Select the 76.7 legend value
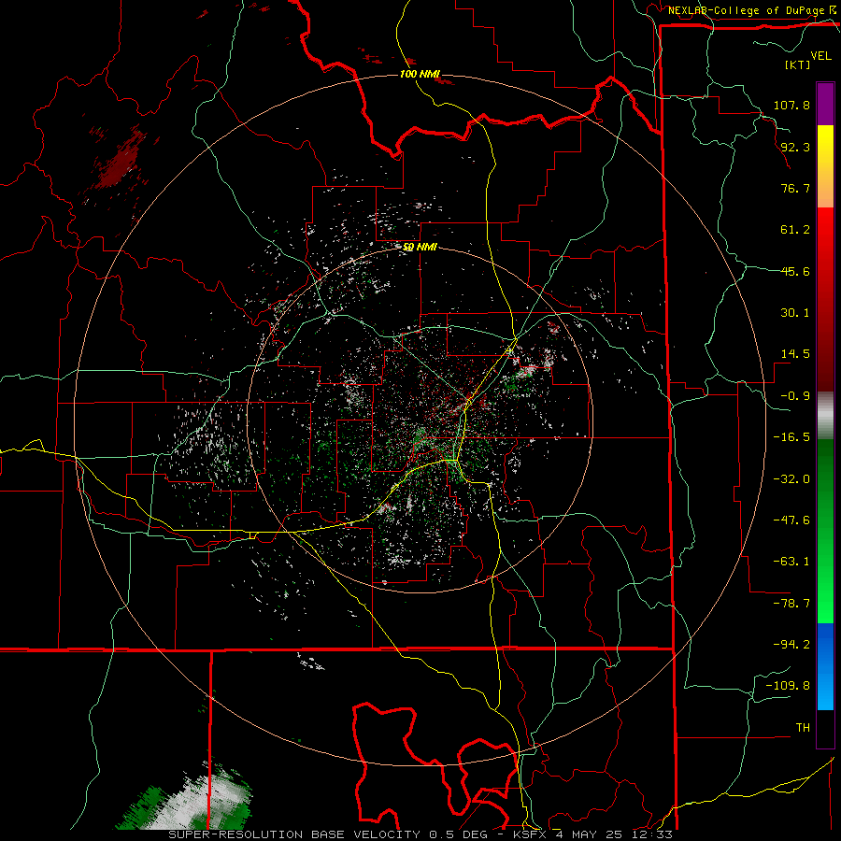841x841 pixels. point(795,188)
